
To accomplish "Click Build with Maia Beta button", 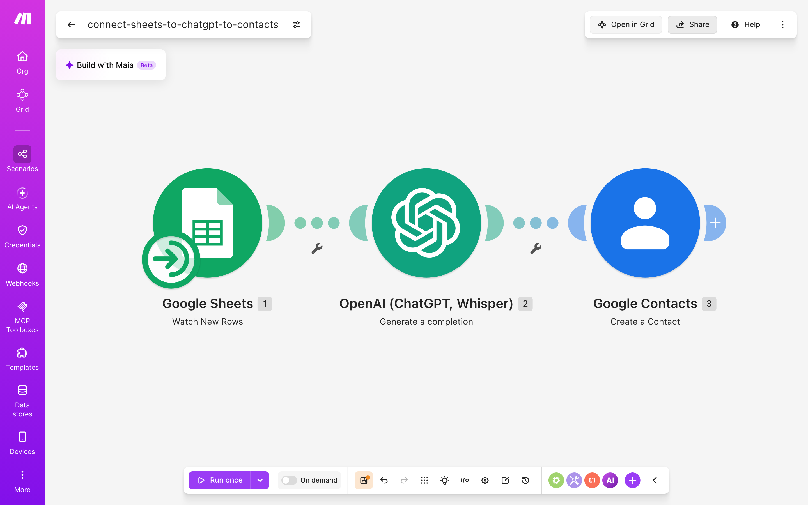I will pyautogui.click(x=111, y=65).
